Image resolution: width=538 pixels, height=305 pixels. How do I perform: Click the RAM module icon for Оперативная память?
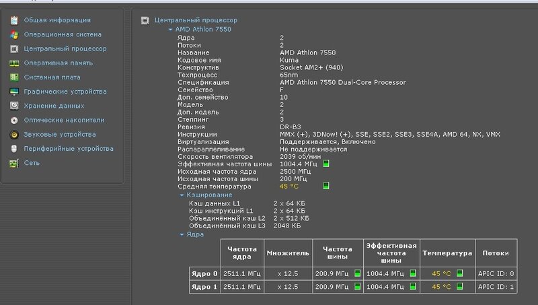click(x=14, y=63)
